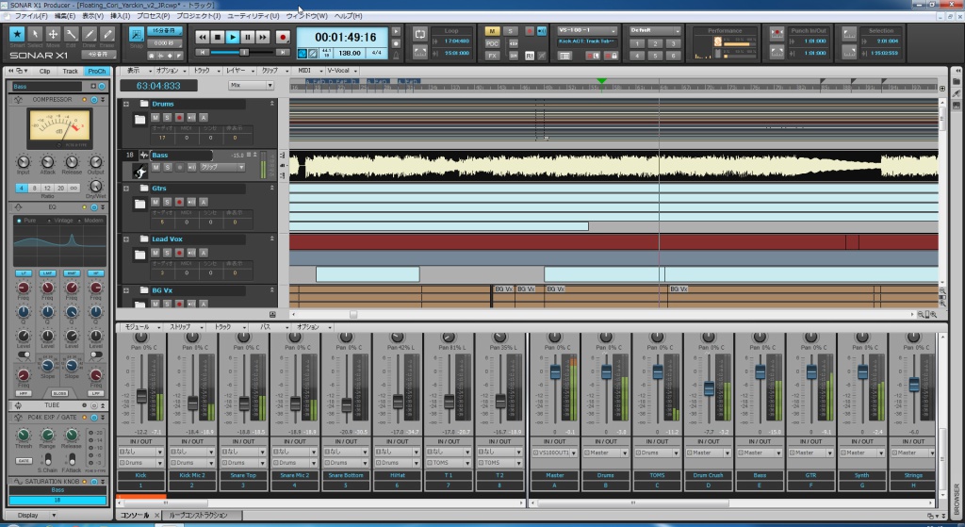
Task: Open the Mix control dropdown
Action: [x=251, y=86]
